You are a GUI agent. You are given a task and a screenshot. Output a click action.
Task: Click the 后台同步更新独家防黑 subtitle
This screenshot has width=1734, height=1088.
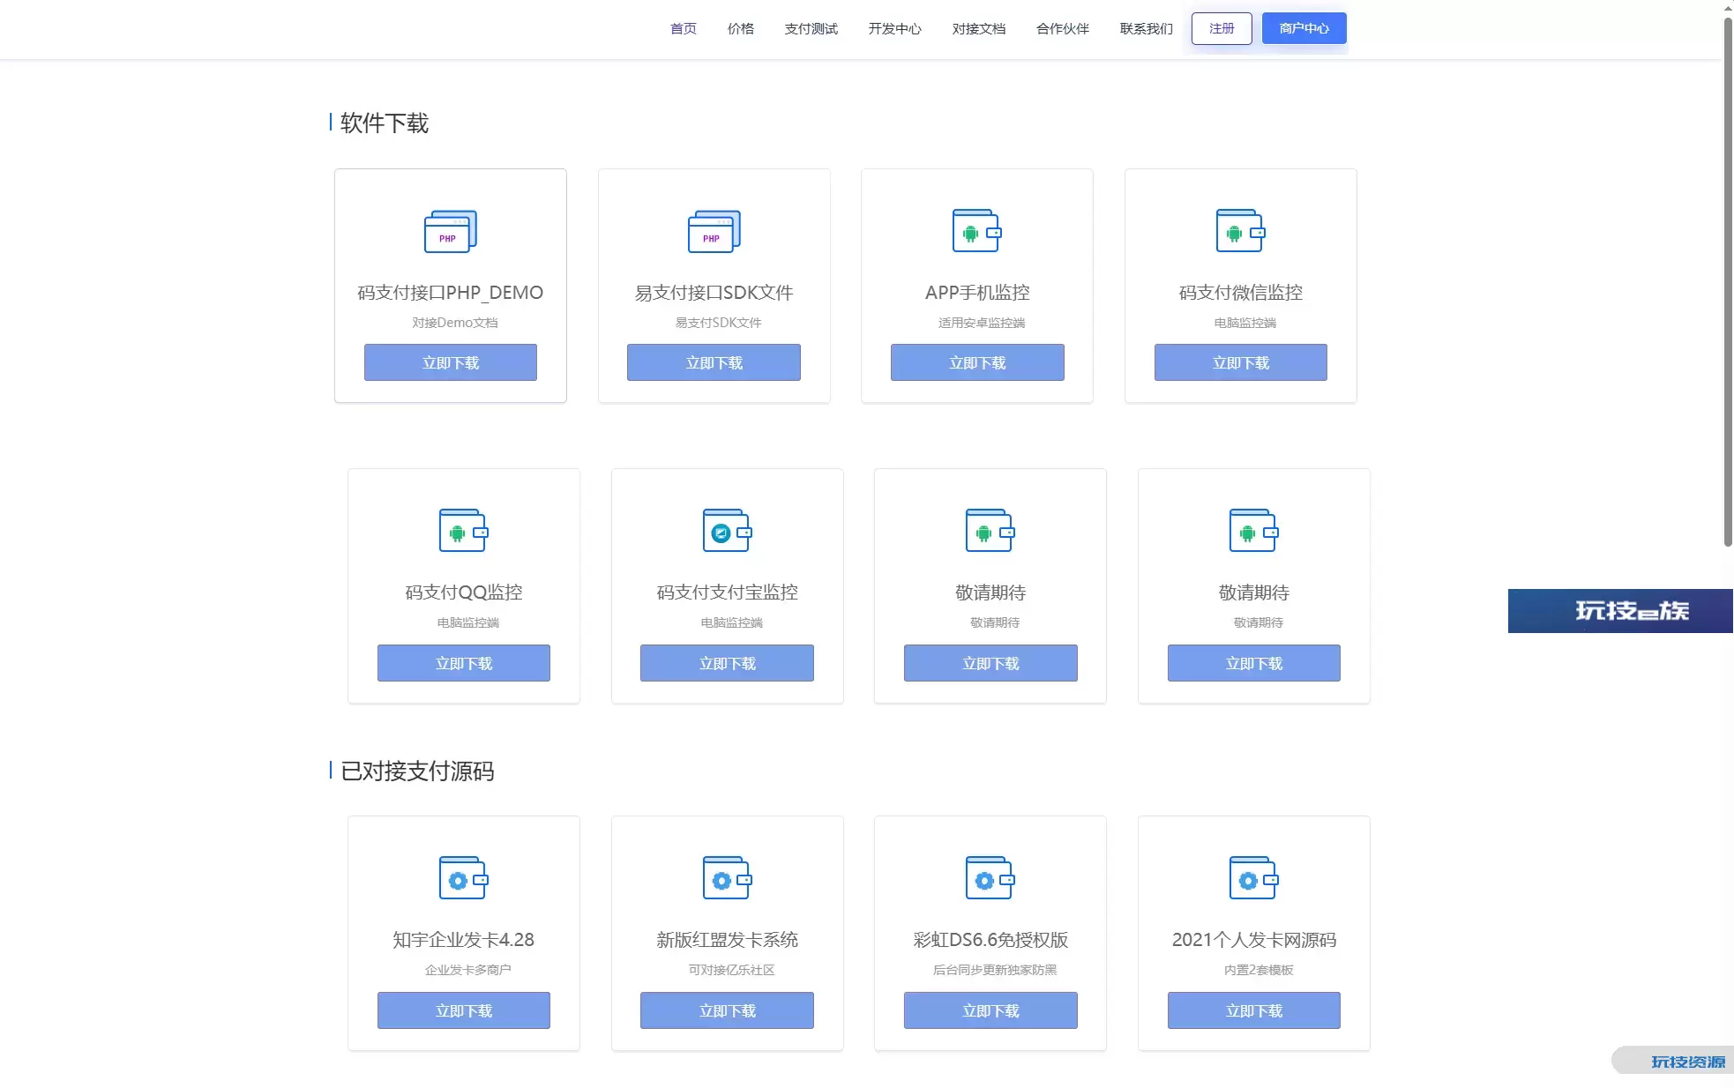995,970
